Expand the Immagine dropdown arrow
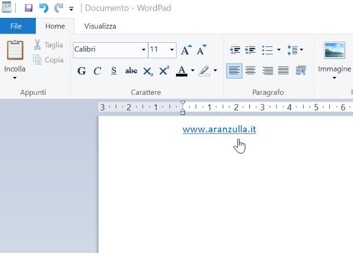The image size is (353, 253). [334, 78]
